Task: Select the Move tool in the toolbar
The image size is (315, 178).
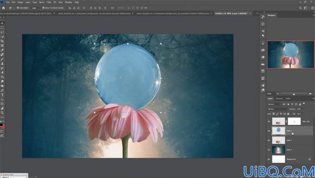Action: tap(2, 23)
